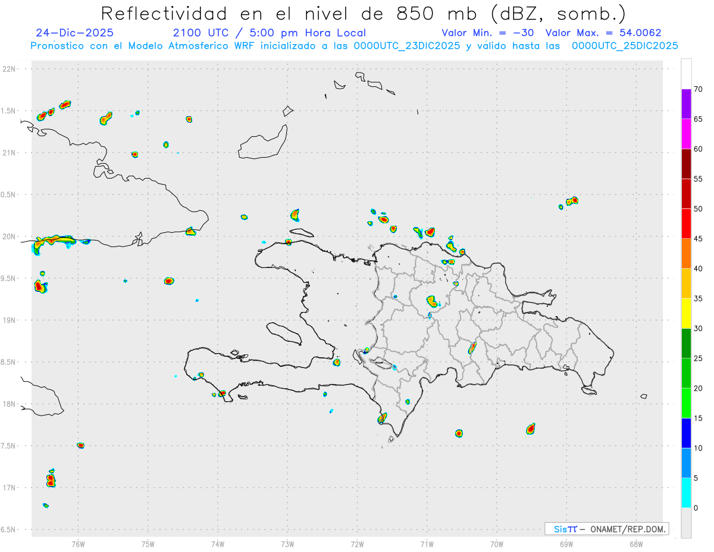Click the magenta 60–65 dBZ swatch
714x552 pixels.
686,133
